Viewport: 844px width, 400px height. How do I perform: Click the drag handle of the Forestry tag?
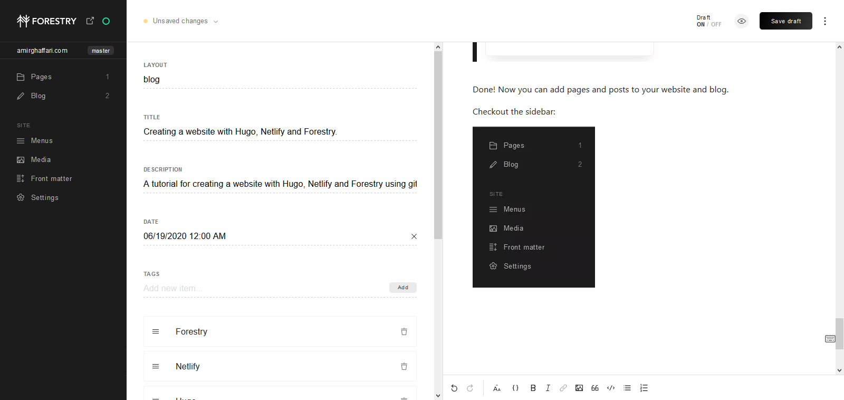[x=156, y=331]
